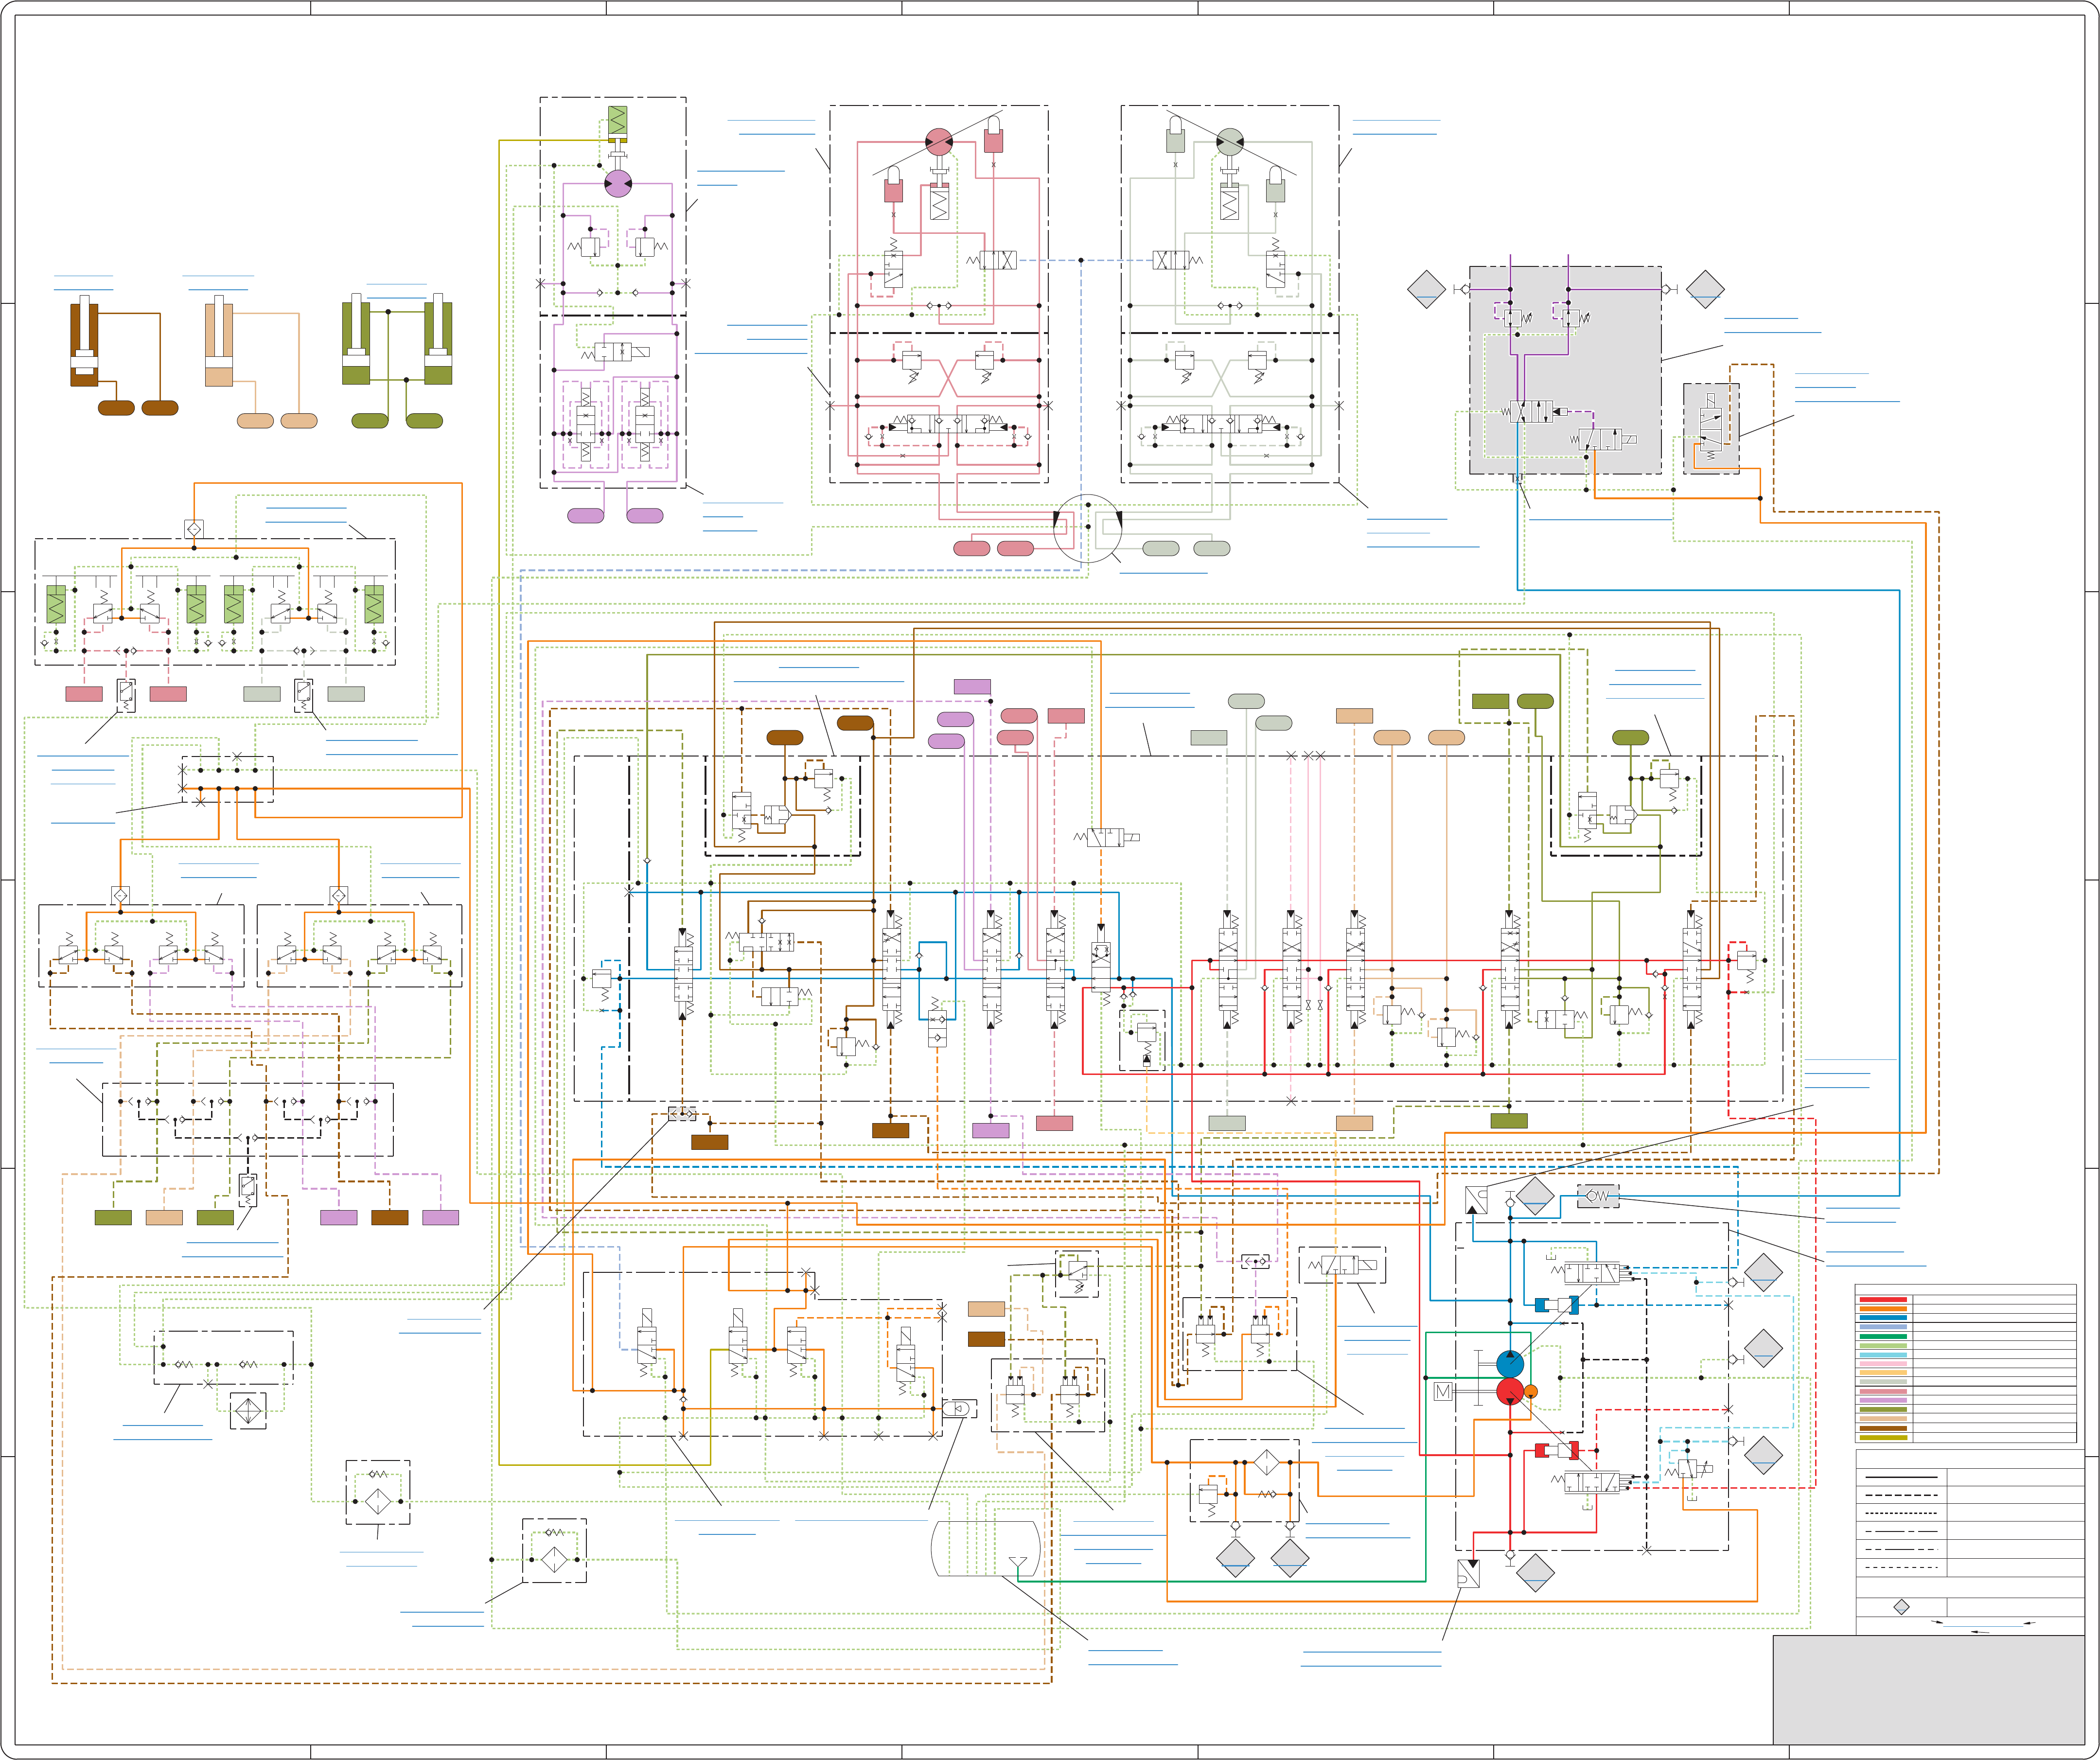
Task: Click the filter symbol atop the left valve block
Action: pyautogui.click(x=194, y=528)
